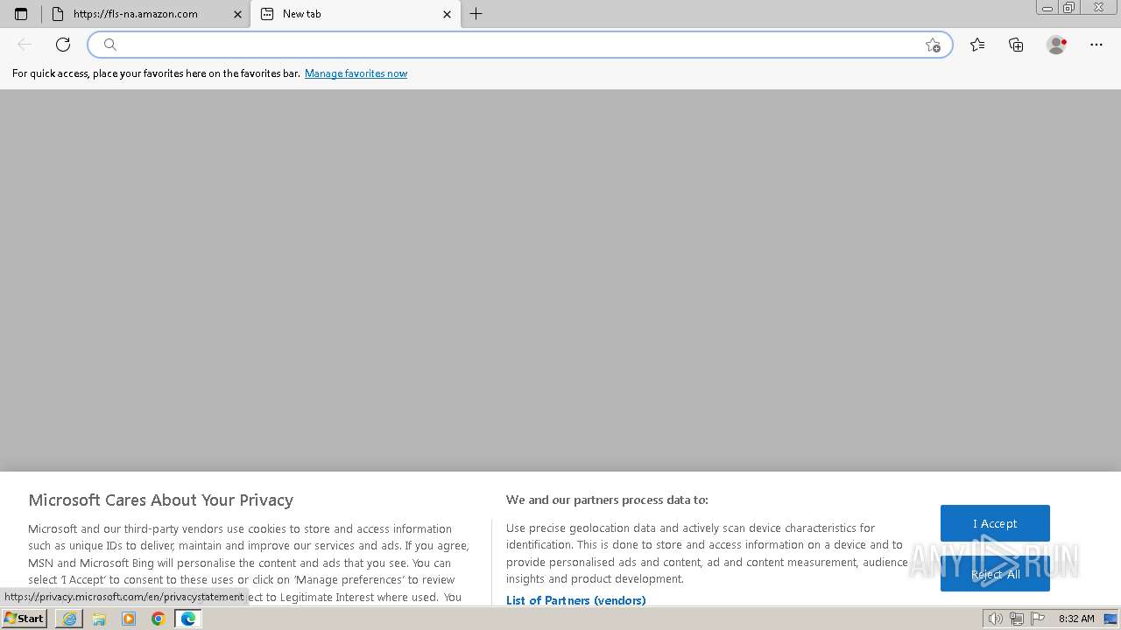Screen dimensions: 1121x630
Task: Select the New tab tab
Action: pyautogui.click(x=355, y=14)
